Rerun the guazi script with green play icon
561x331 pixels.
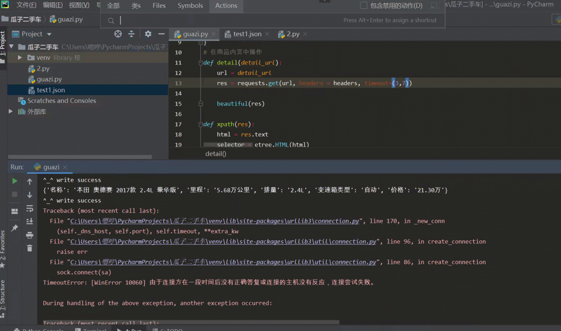pos(15,181)
